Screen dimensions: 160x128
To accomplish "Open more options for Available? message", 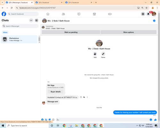I will (x=87, y=97).
